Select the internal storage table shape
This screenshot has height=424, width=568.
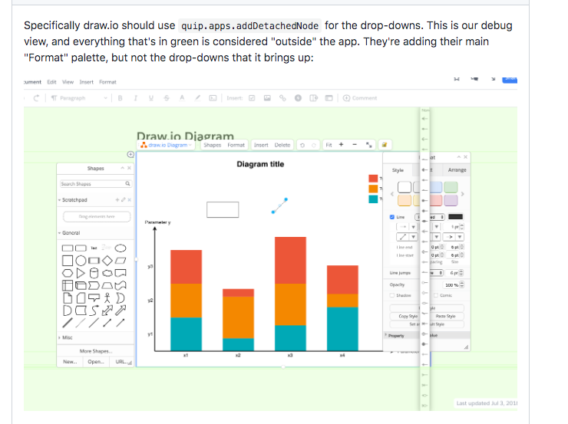[68, 285]
